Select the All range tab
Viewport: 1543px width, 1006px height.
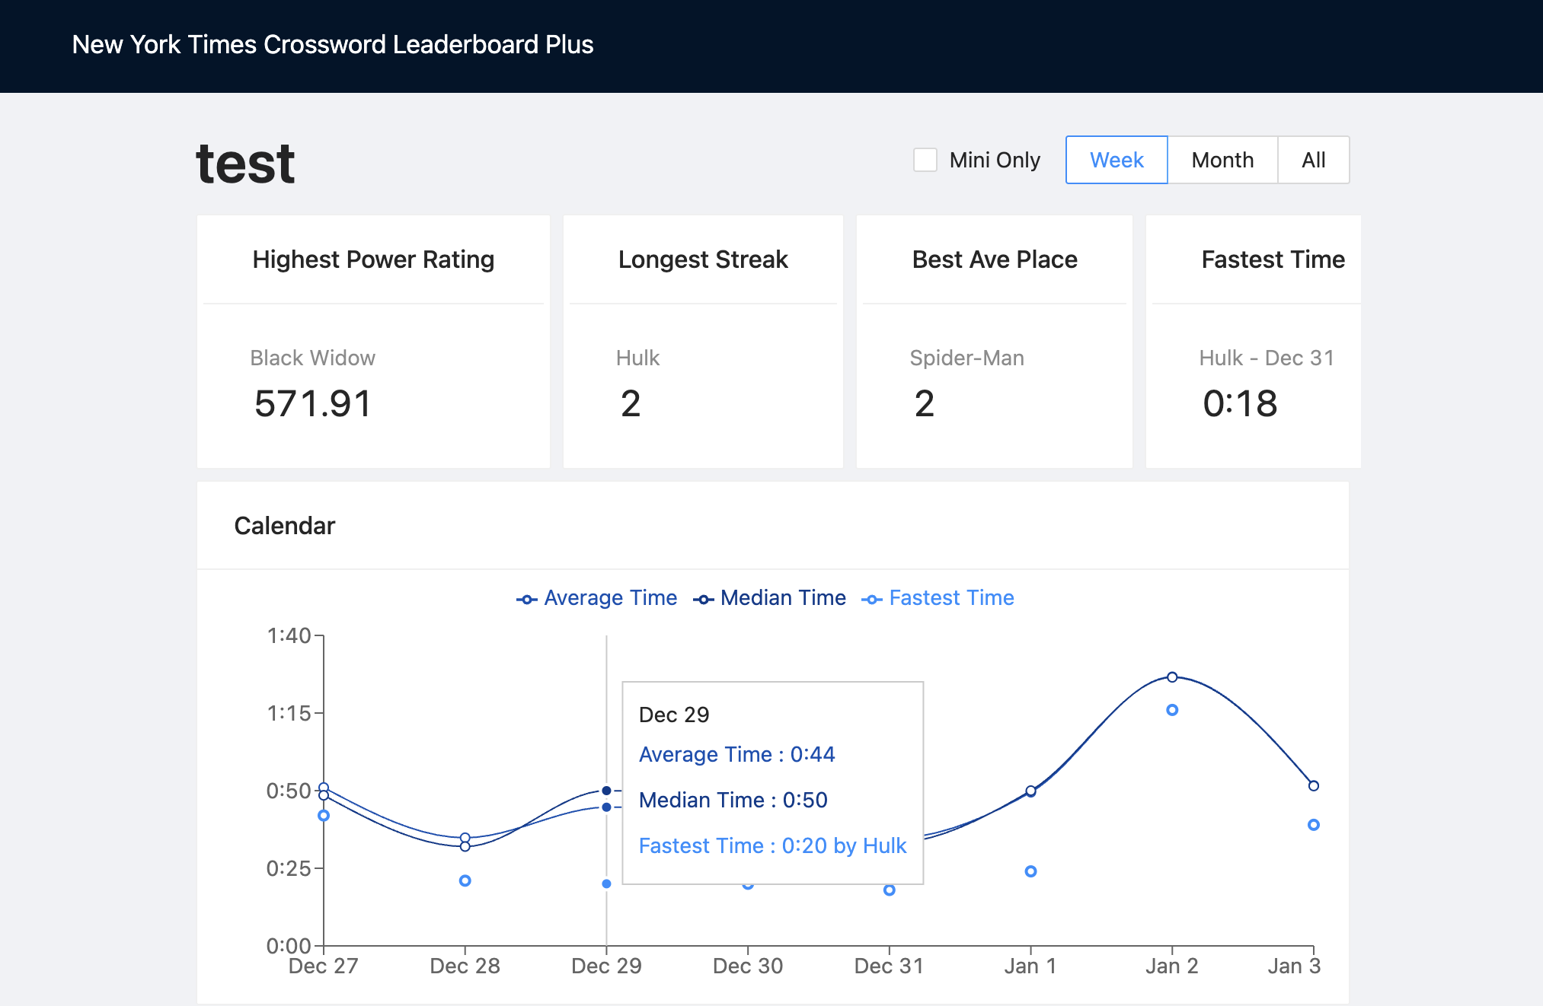tap(1313, 160)
